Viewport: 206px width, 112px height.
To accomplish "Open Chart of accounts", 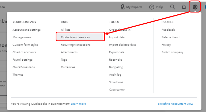I will (24, 52).
